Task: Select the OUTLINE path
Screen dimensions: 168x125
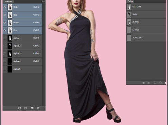Action: click(x=146, y=7)
